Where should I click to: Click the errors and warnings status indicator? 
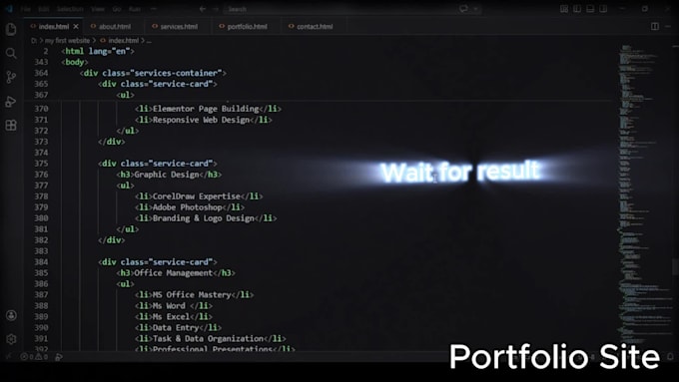coord(34,357)
